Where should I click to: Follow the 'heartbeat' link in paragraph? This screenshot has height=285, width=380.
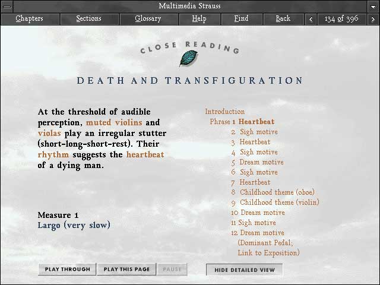[145, 154]
